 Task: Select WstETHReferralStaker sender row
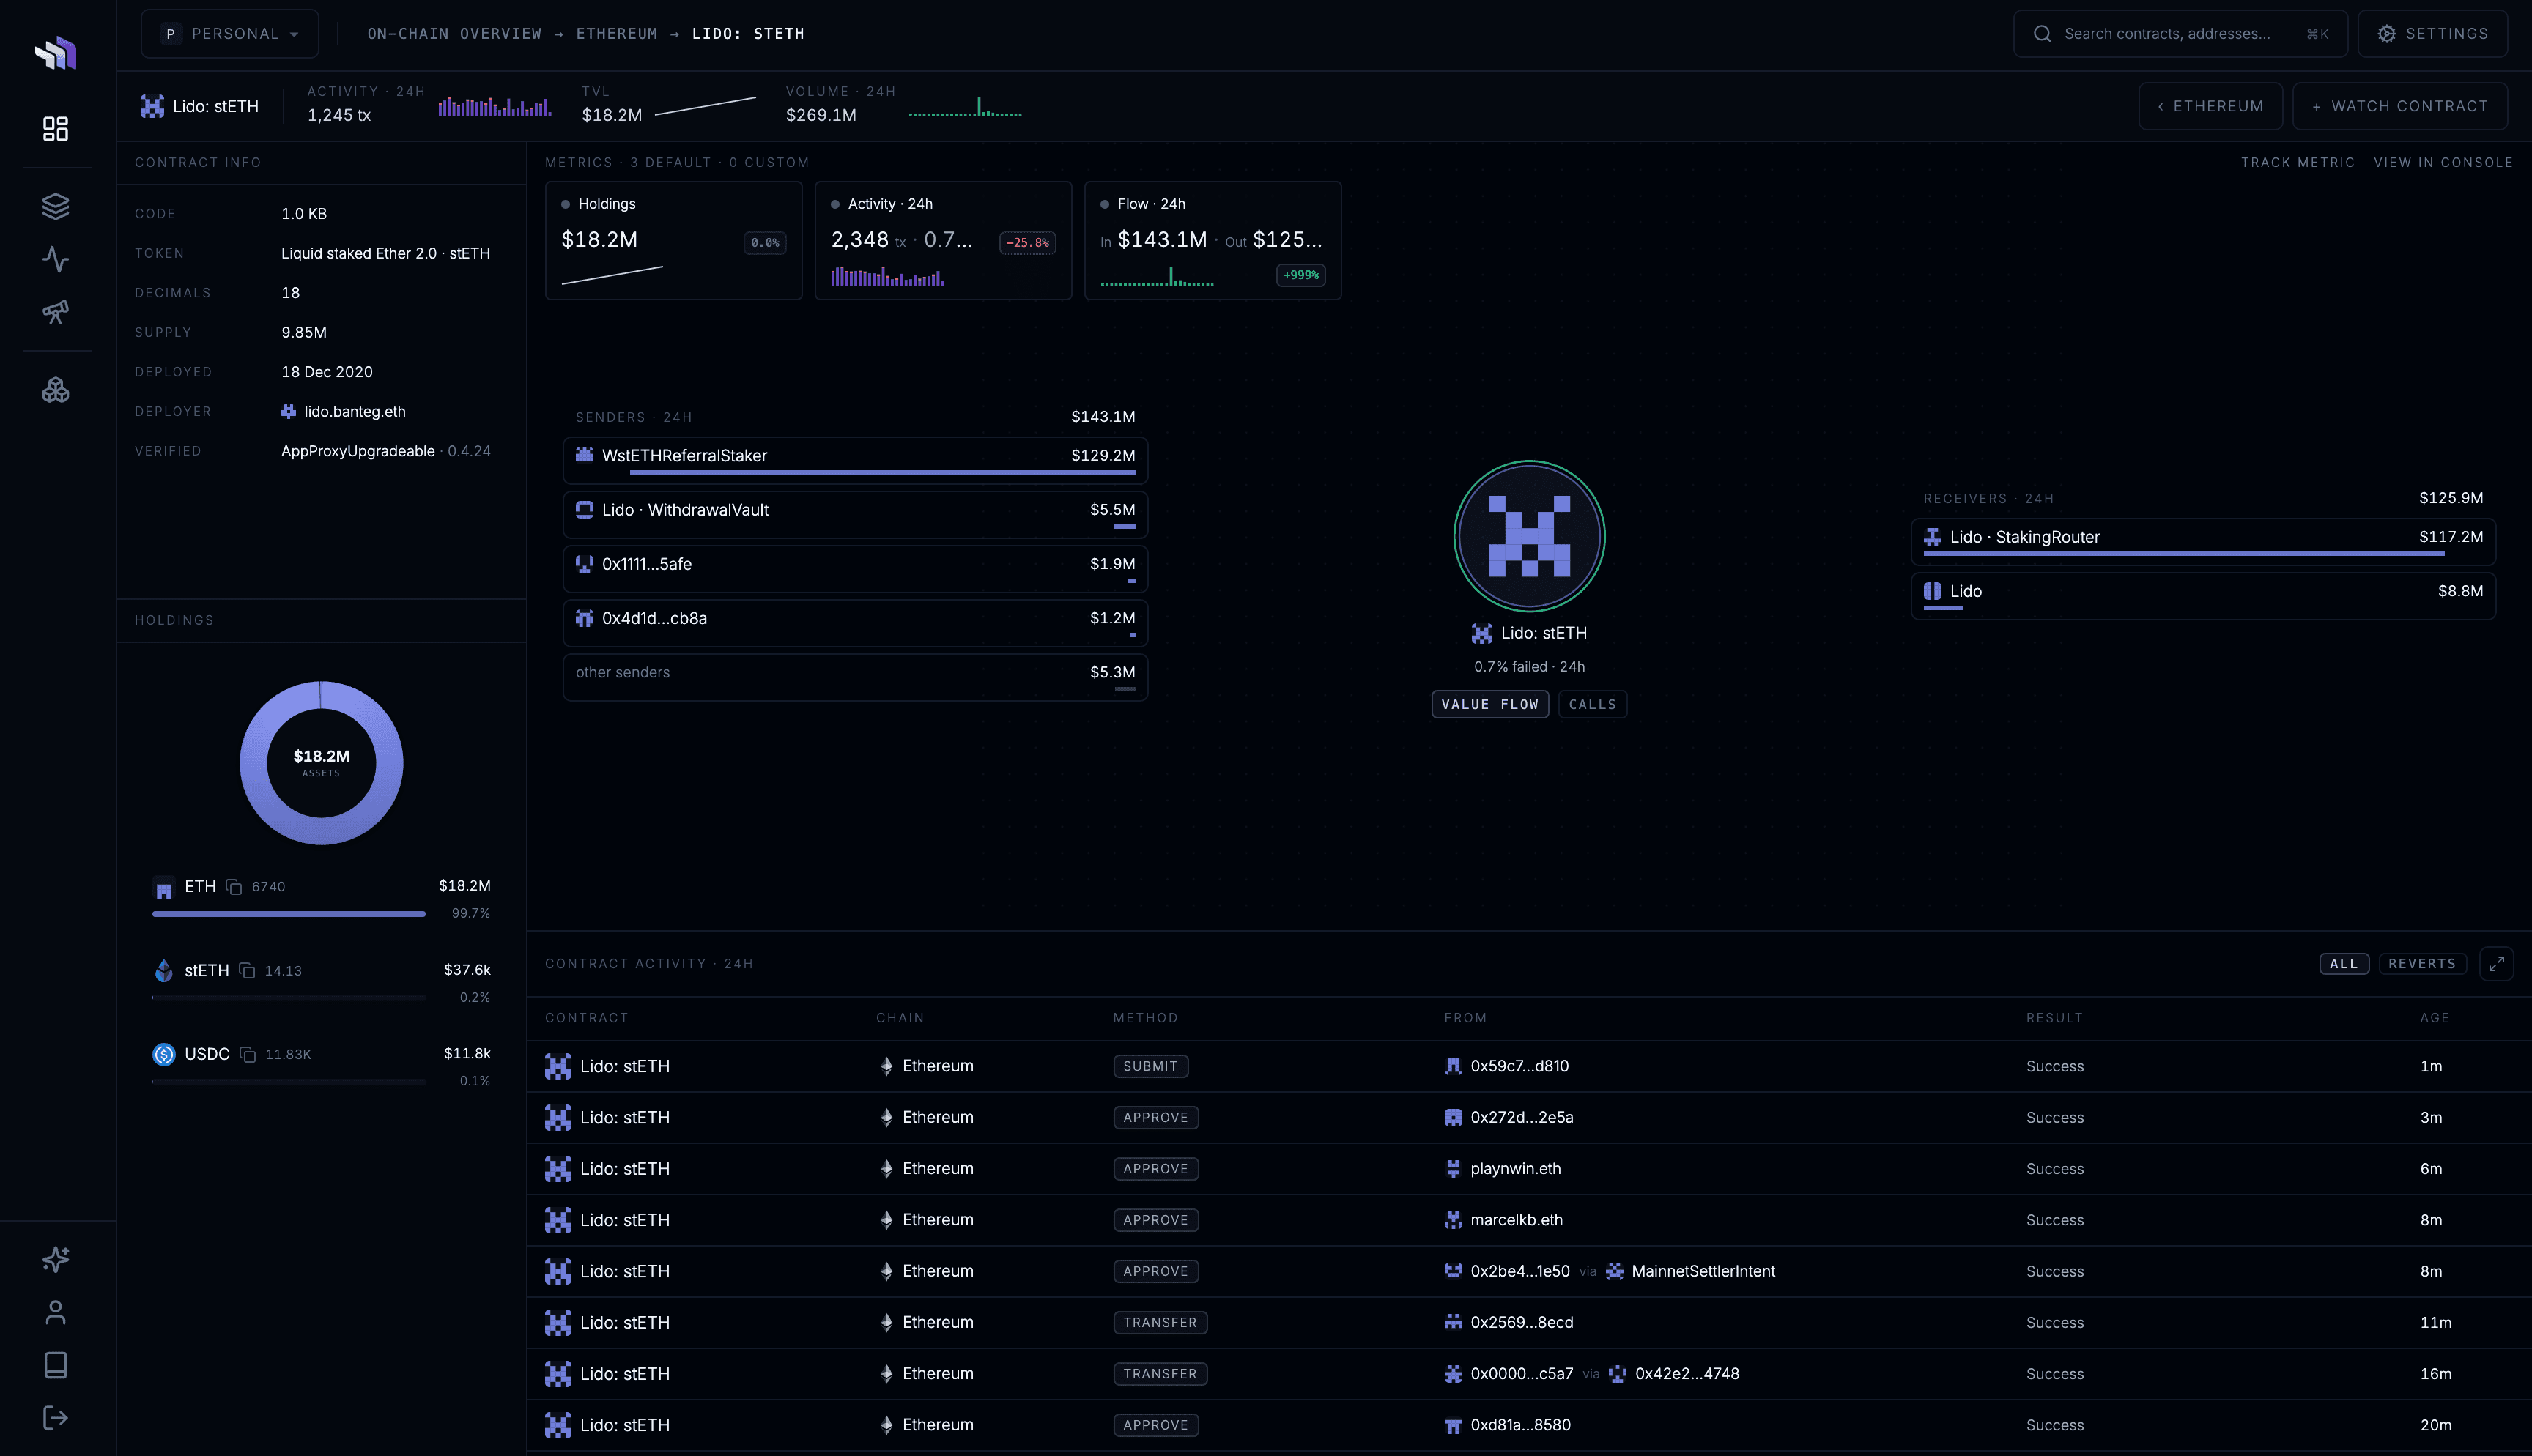pyautogui.click(x=855, y=461)
